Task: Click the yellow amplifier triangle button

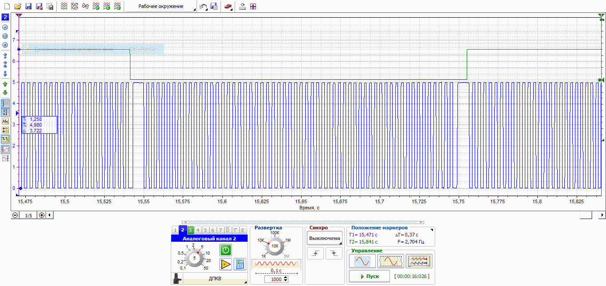Action: pos(226,264)
